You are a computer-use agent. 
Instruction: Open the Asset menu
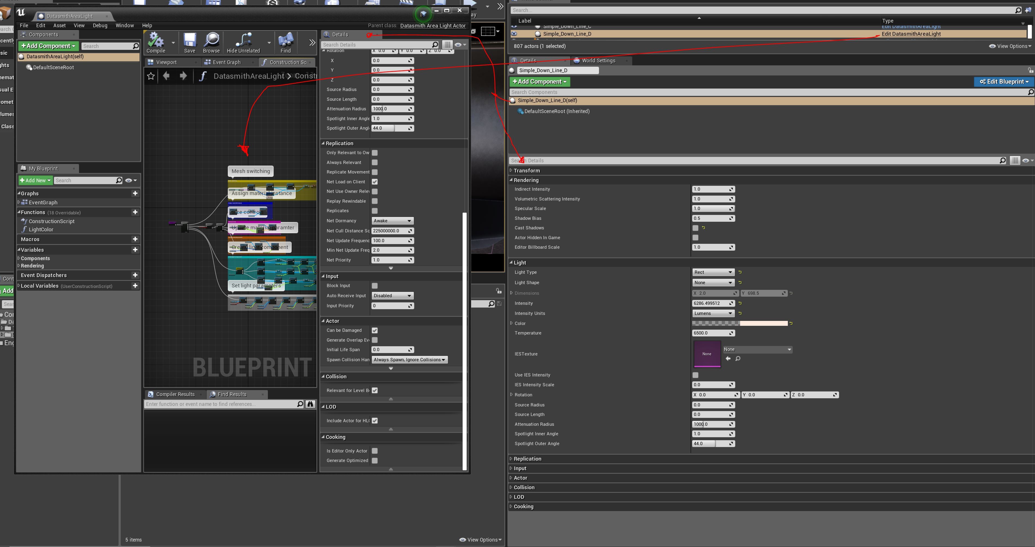pos(59,25)
